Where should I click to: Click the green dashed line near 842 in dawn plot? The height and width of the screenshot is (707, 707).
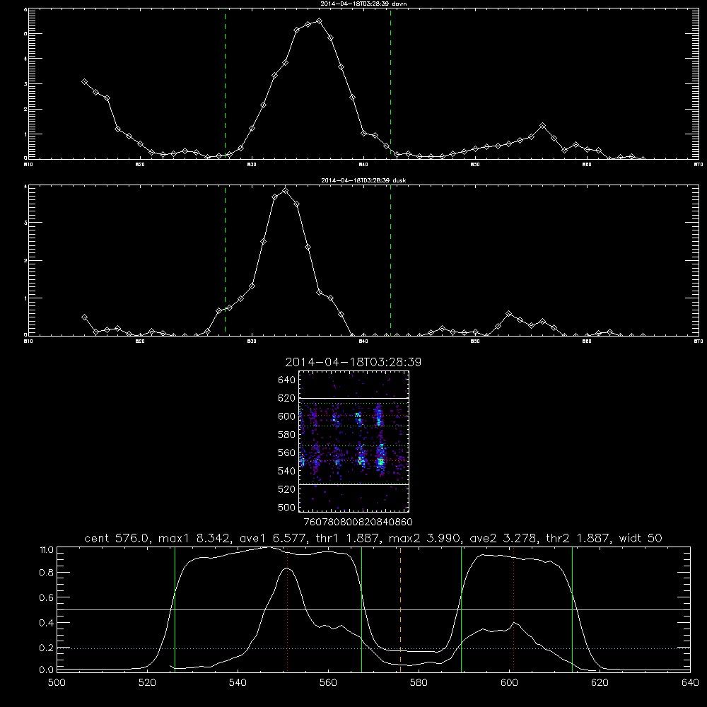(390, 83)
